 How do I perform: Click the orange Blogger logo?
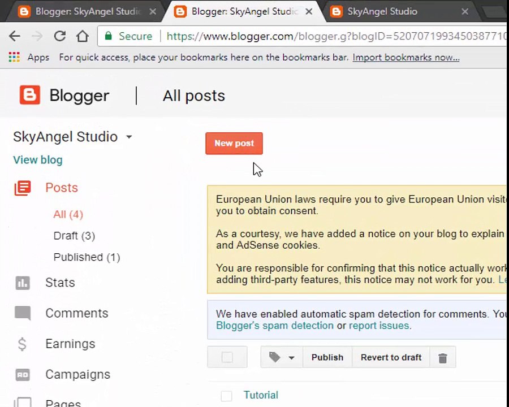30,95
